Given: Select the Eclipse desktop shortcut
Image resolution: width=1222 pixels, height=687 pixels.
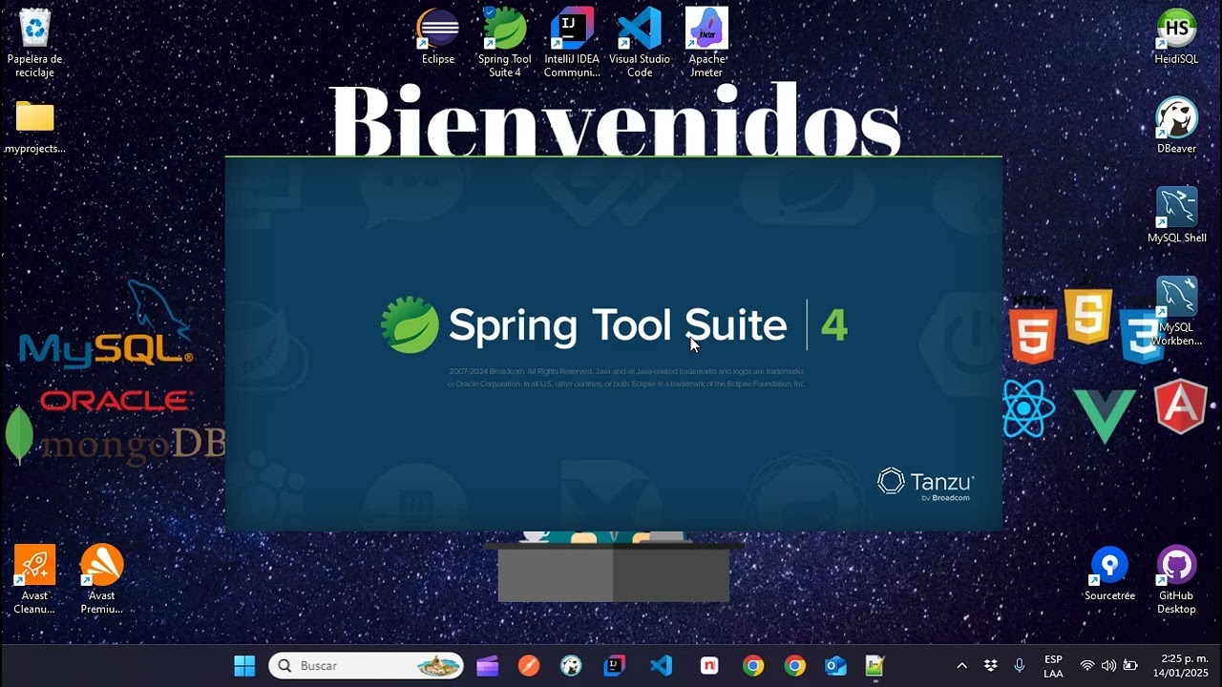Looking at the screenshot, I should (x=438, y=36).
